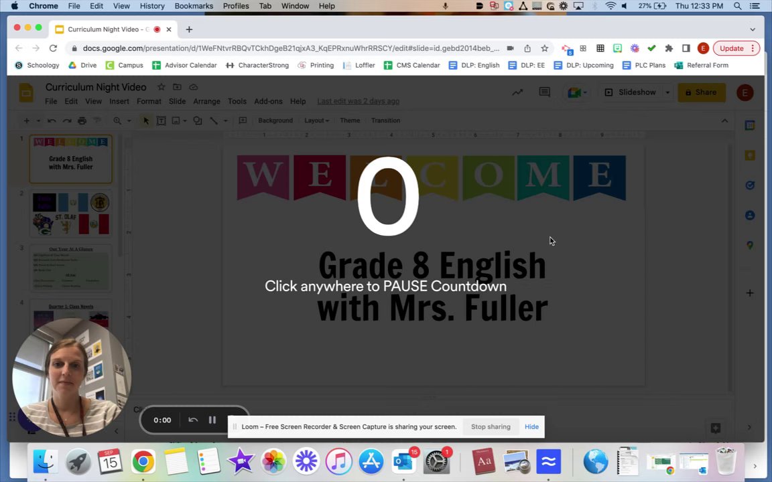Select slide 2 college logos thumbnail
Viewport: 772px width, 482px height.
tap(71, 214)
